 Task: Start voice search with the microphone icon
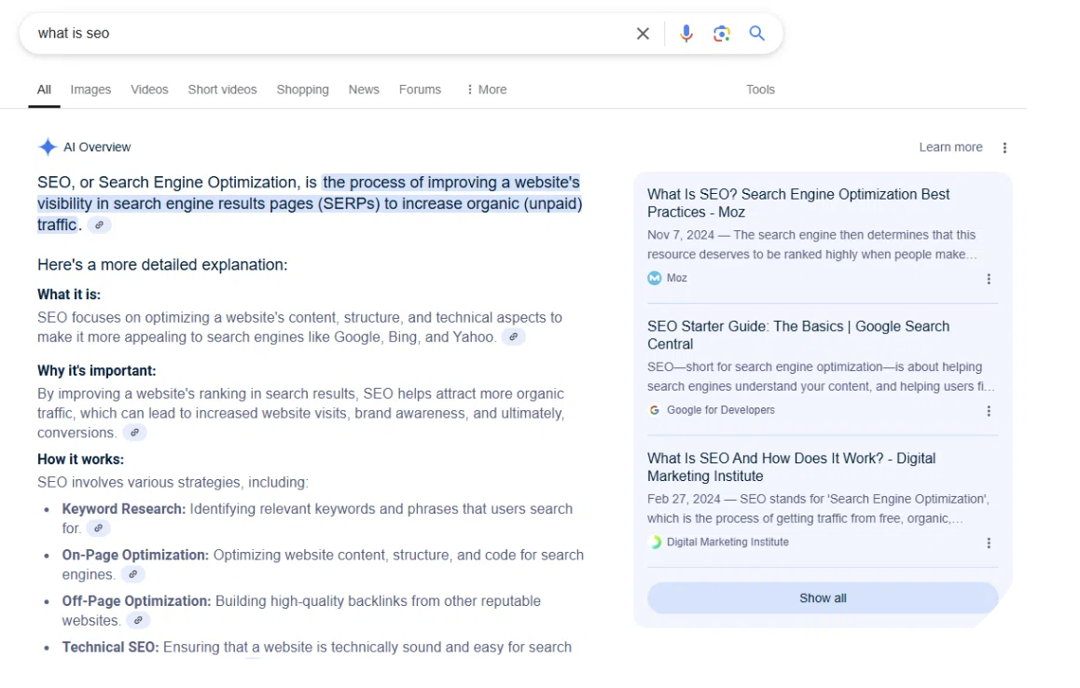686,34
